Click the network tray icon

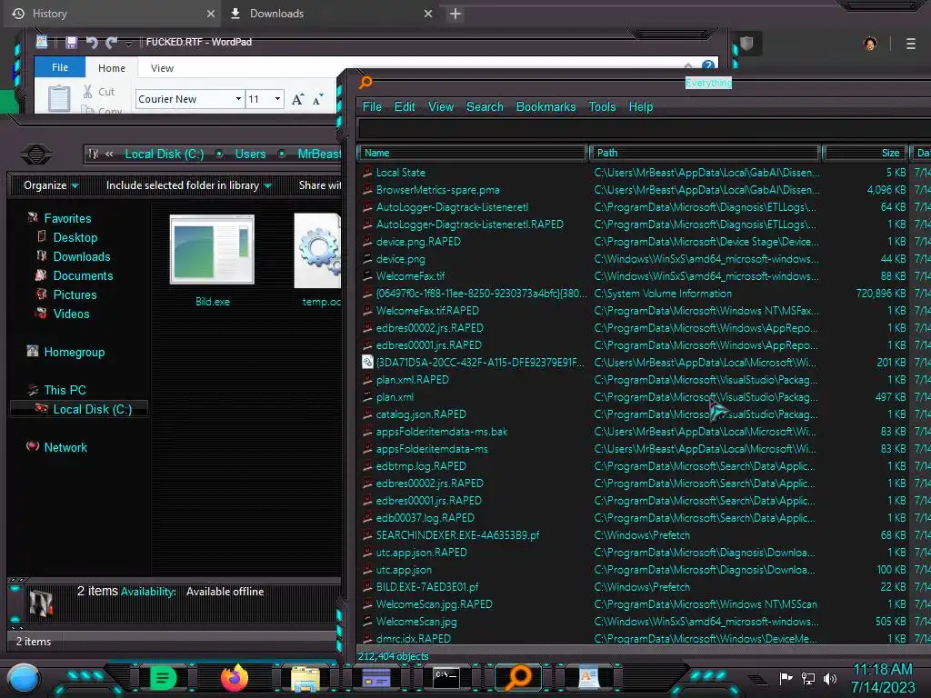(807, 678)
